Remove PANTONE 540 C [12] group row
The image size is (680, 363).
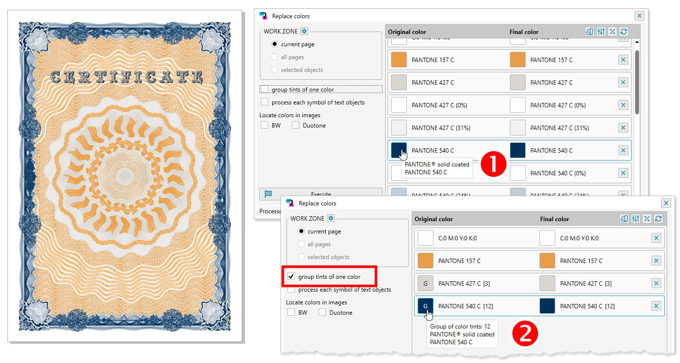pyautogui.click(x=656, y=306)
